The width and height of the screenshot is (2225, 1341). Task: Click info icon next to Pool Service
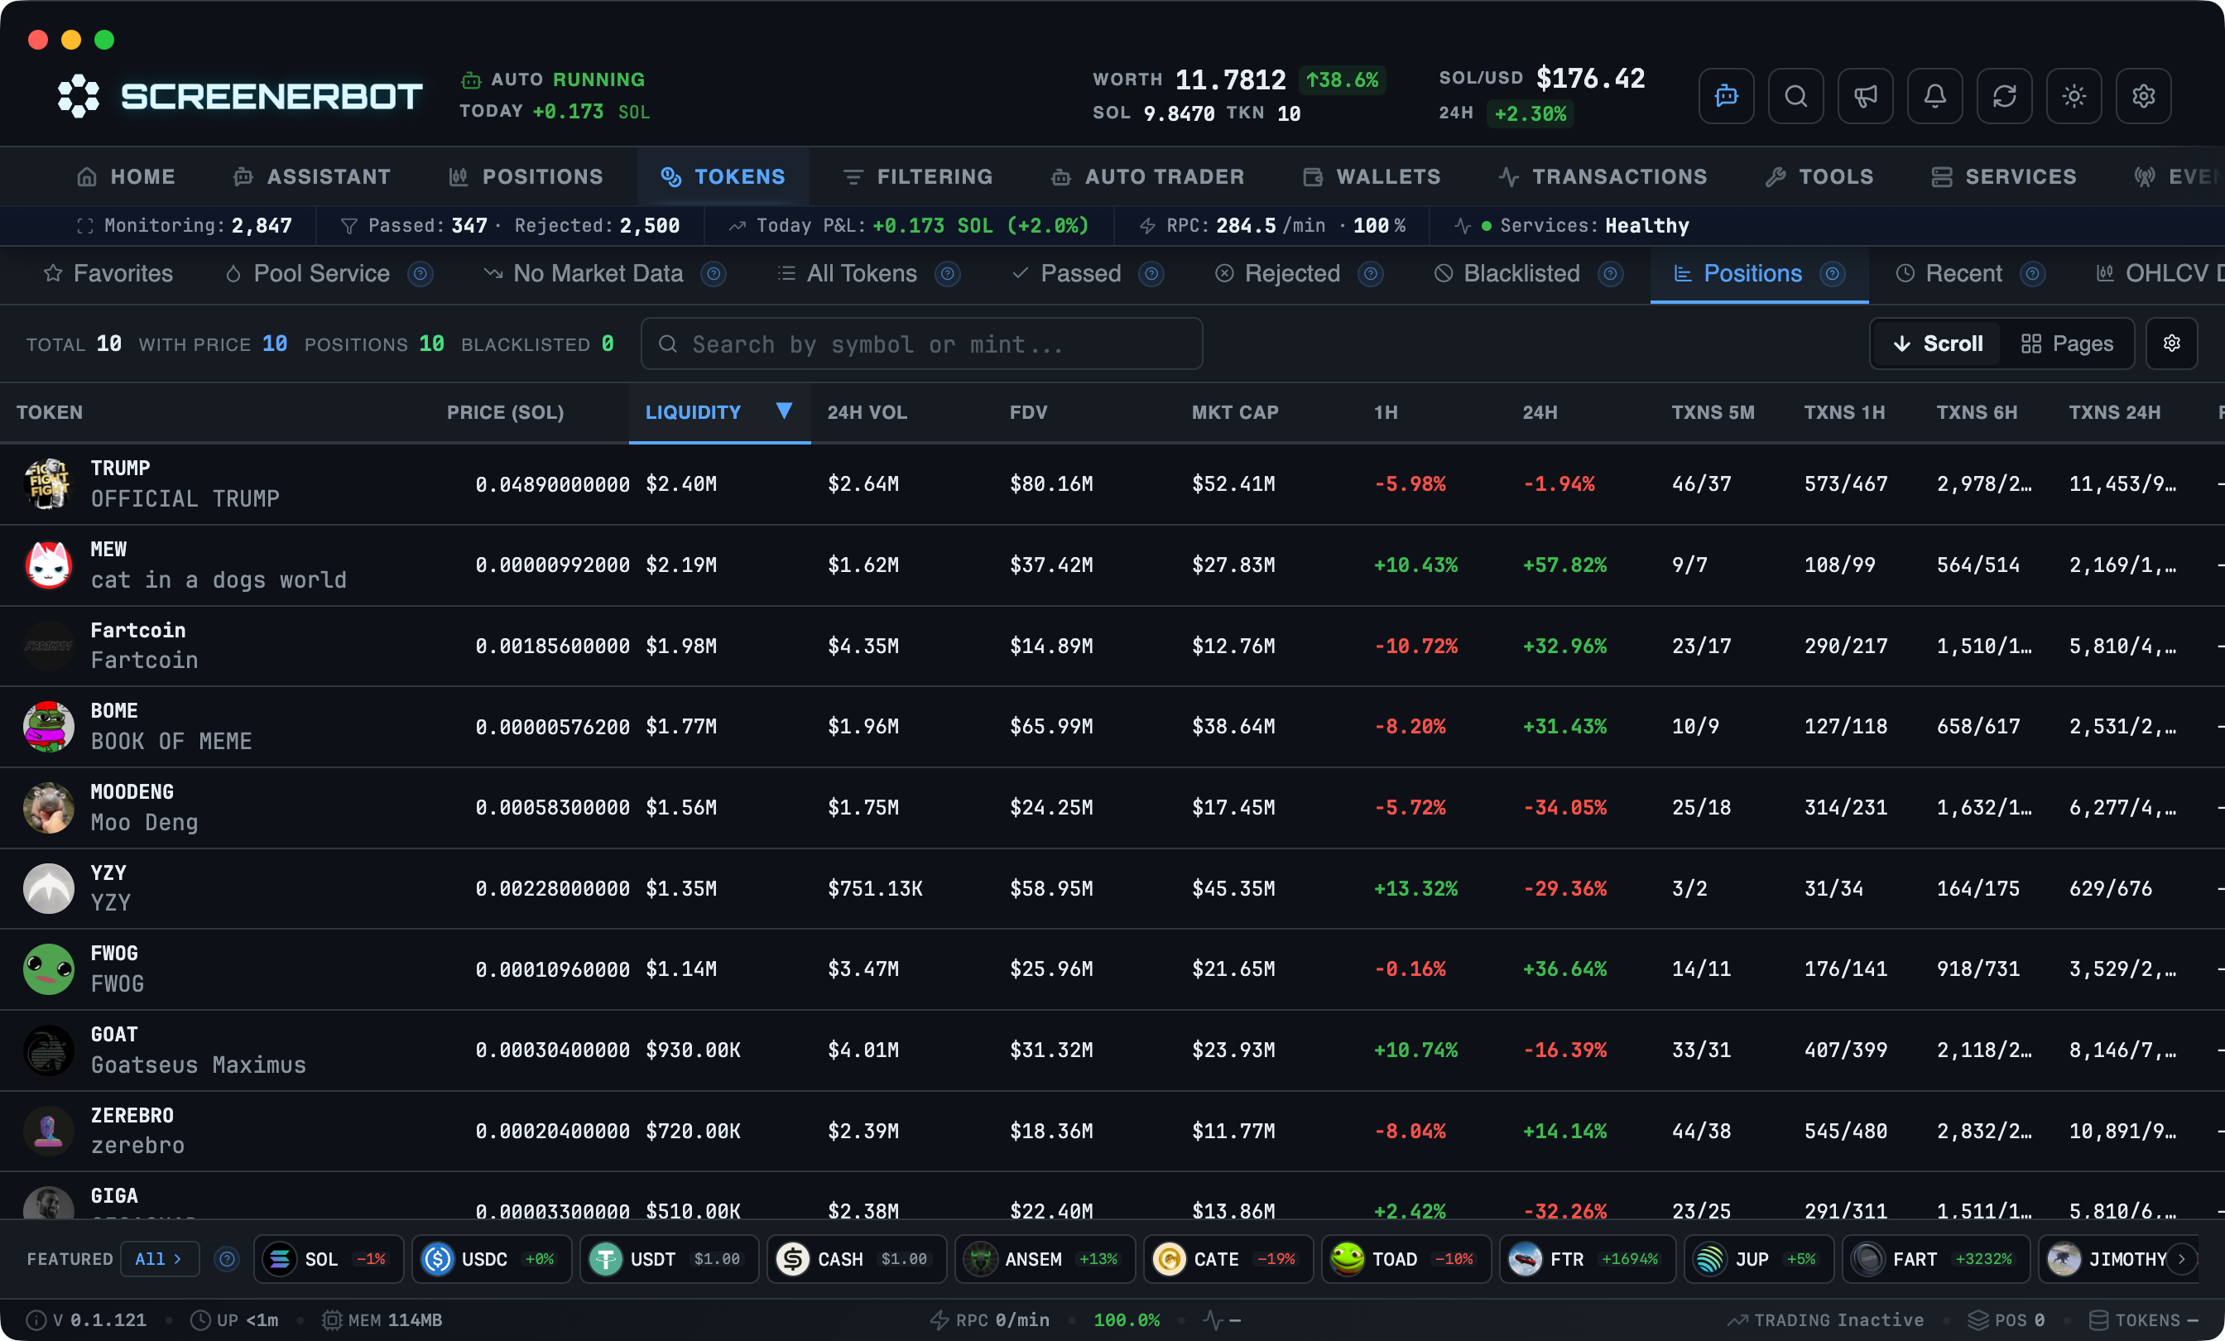(420, 274)
